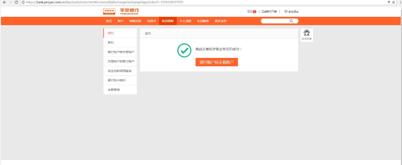
Task: Click the magnifier search icon
Action: (x=291, y=21)
